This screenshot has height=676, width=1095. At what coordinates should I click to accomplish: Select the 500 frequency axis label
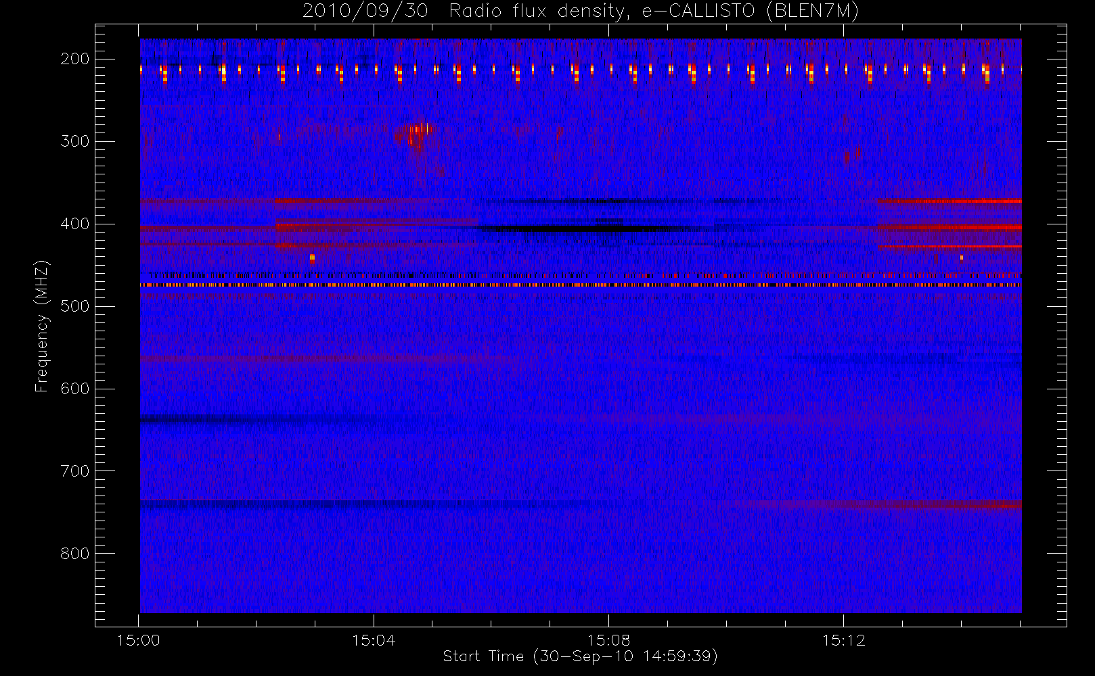[75, 306]
